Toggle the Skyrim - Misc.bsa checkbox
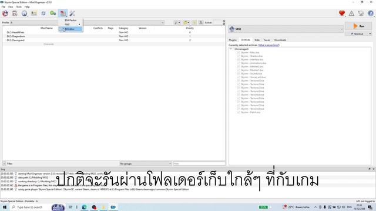376x211 pixels. 239,53
